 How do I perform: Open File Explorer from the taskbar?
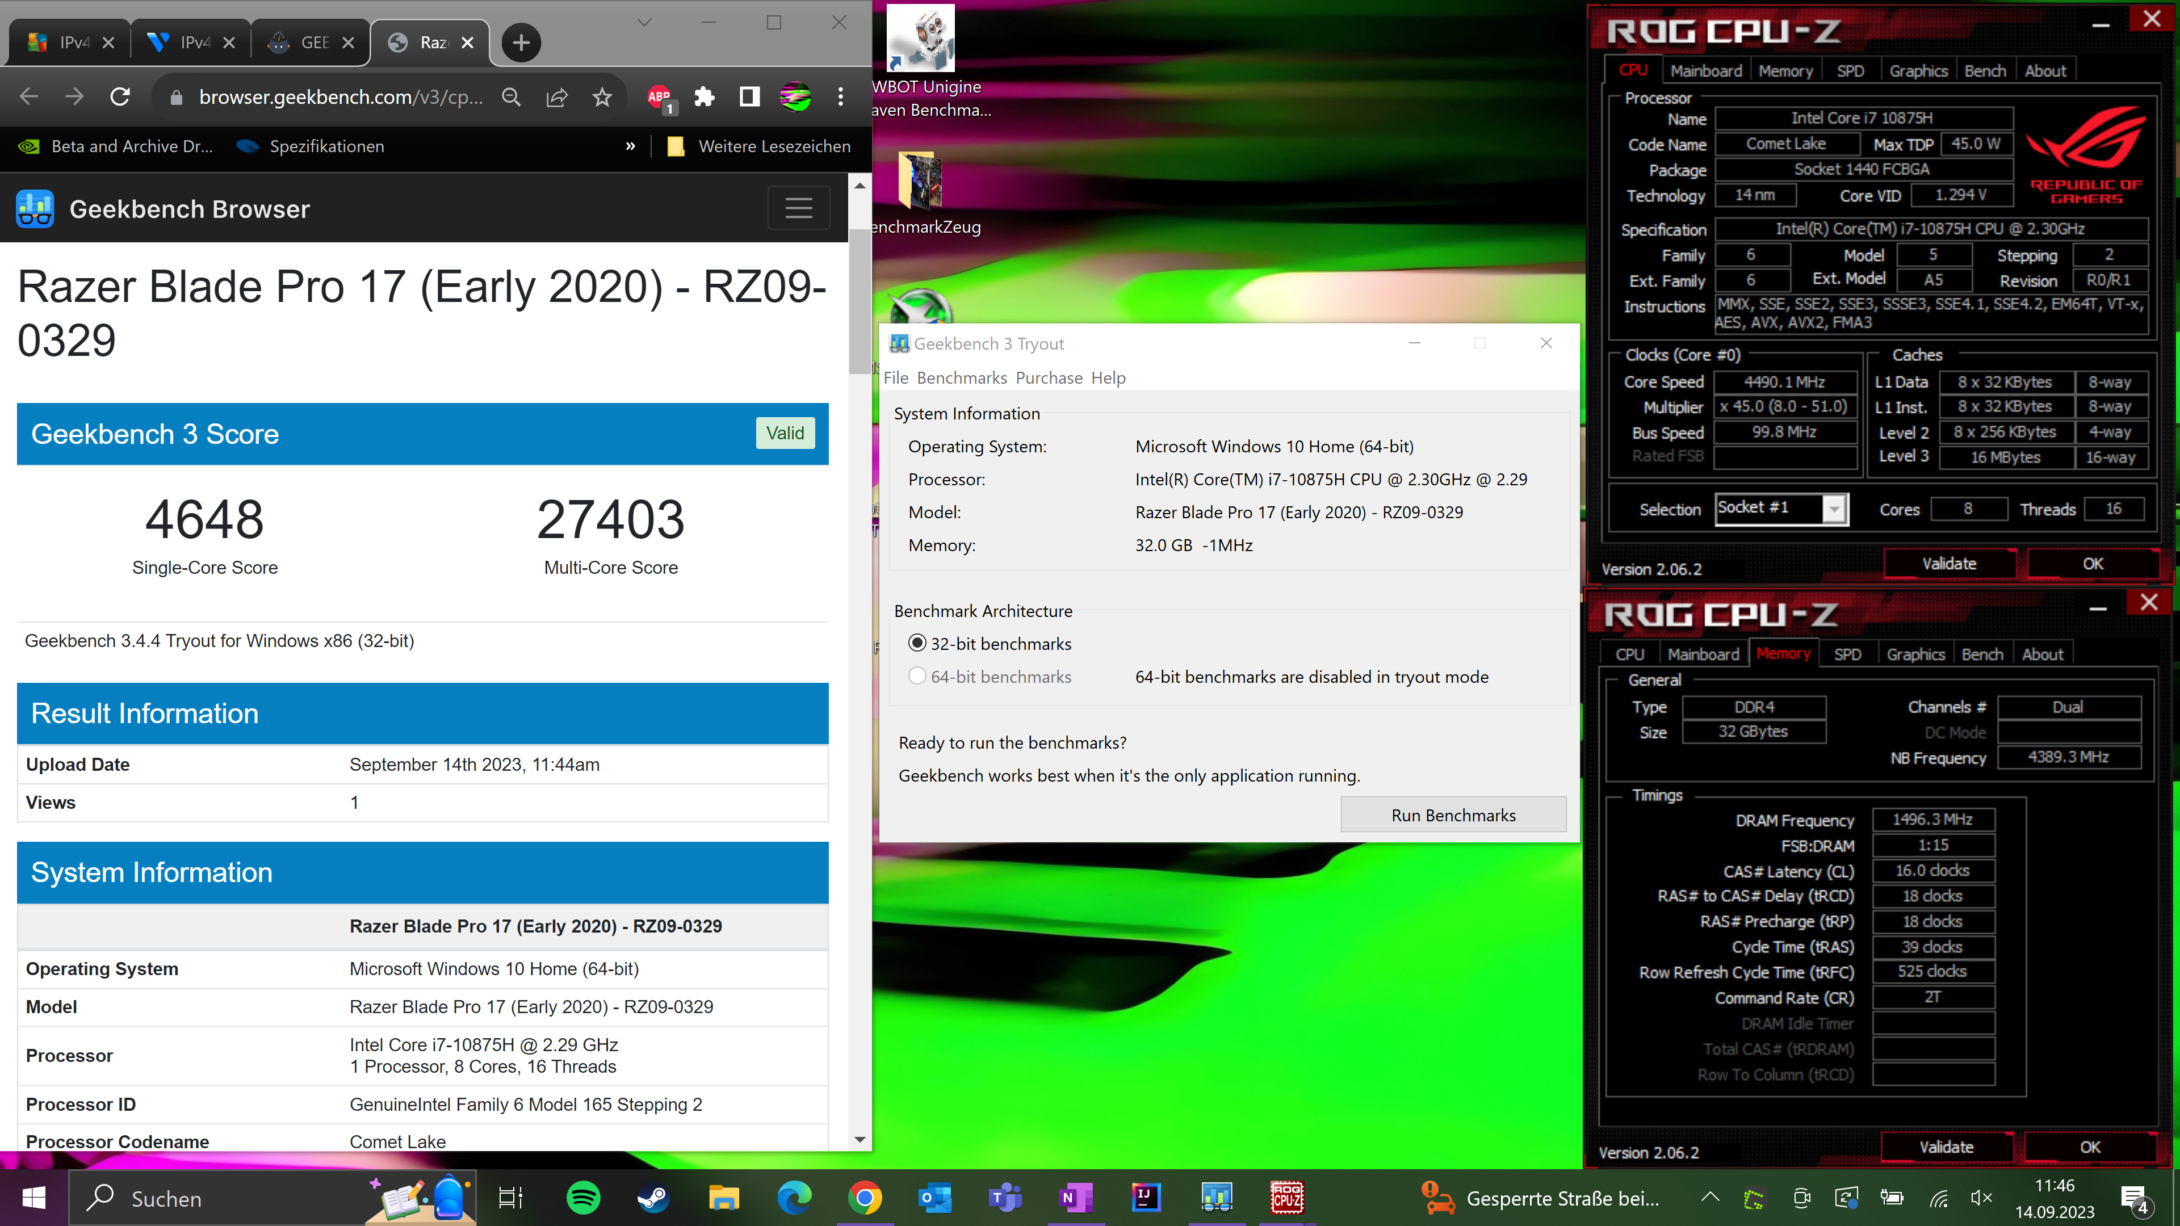(x=724, y=1197)
